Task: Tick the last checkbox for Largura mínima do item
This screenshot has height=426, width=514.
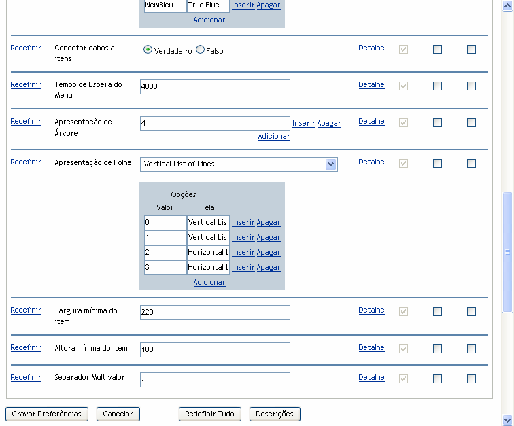Action: [x=471, y=312]
